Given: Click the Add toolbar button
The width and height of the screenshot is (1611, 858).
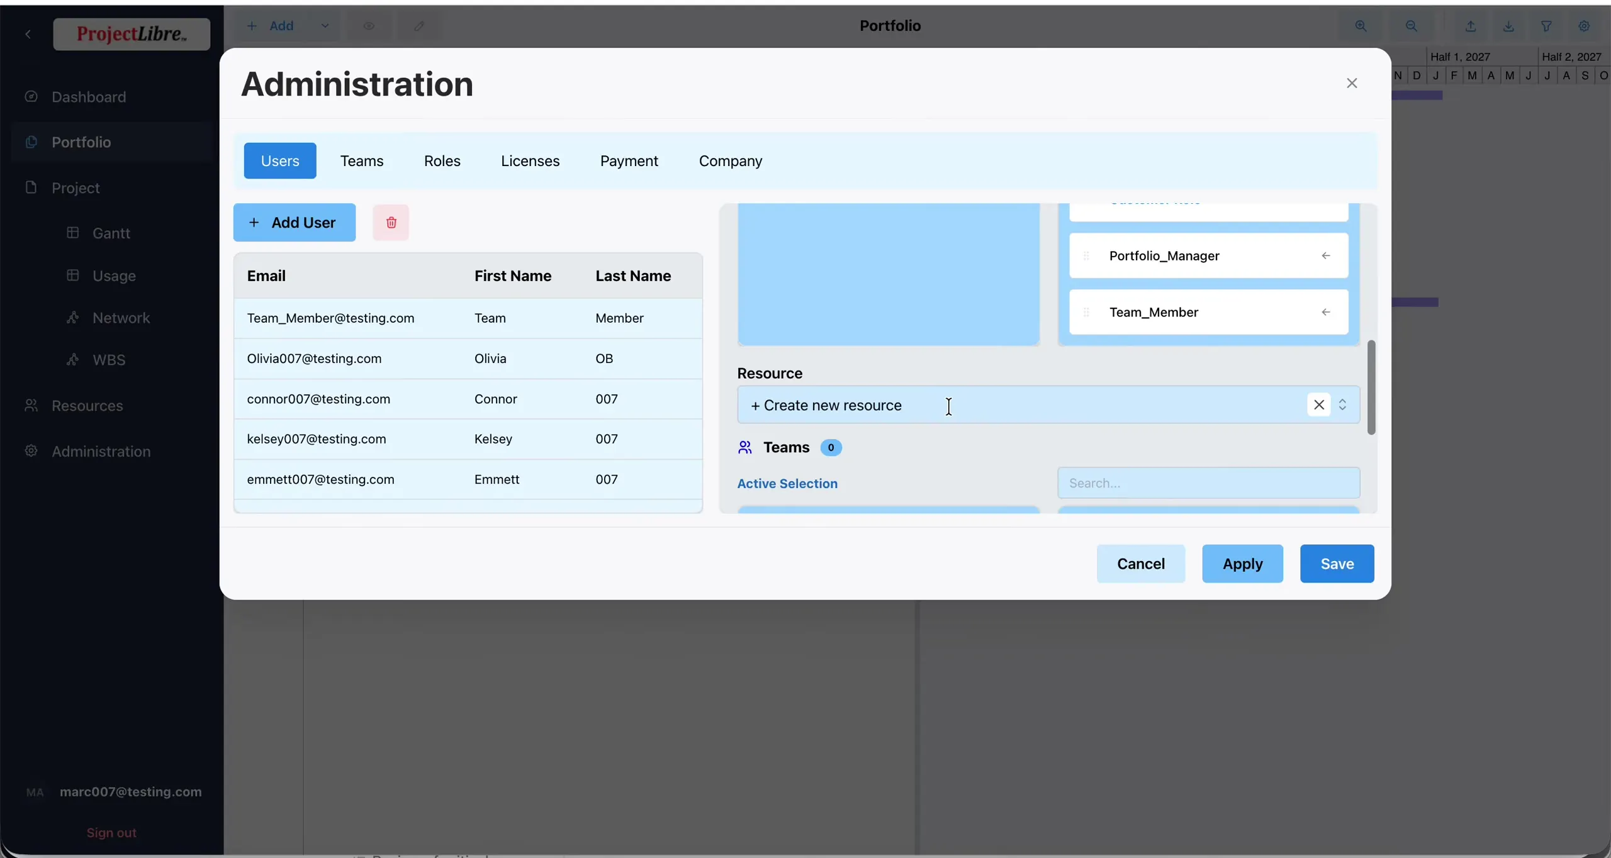Looking at the screenshot, I should tap(271, 26).
